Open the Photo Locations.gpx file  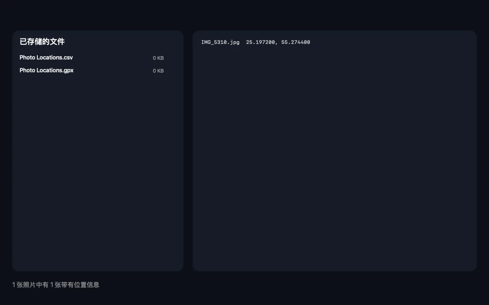pyautogui.click(x=46, y=70)
